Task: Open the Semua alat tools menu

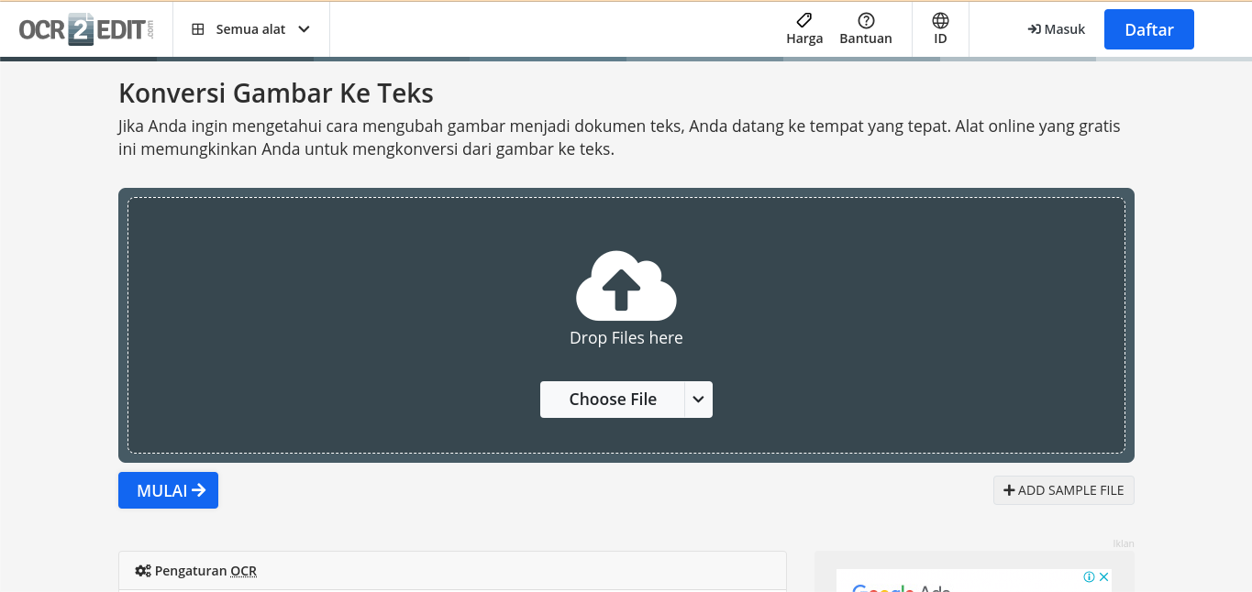Action: (x=250, y=29)
